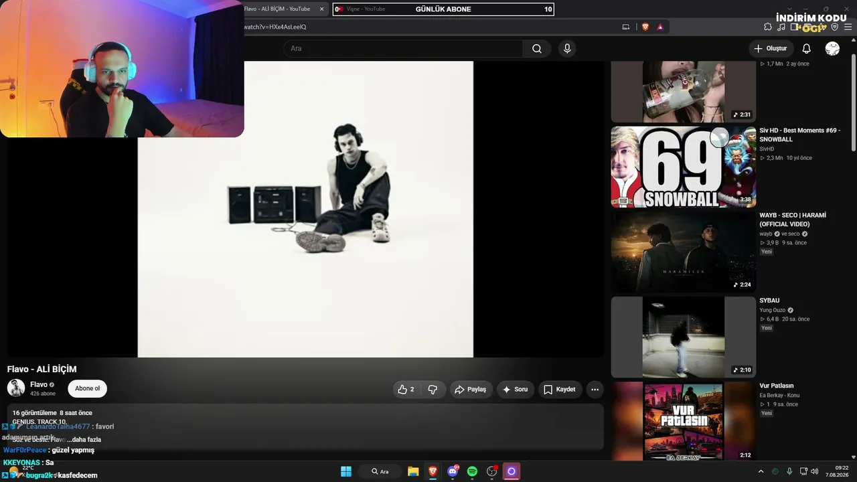Click the 'Oluştur' create button
The image size is (857, 482).
(770, 49)
